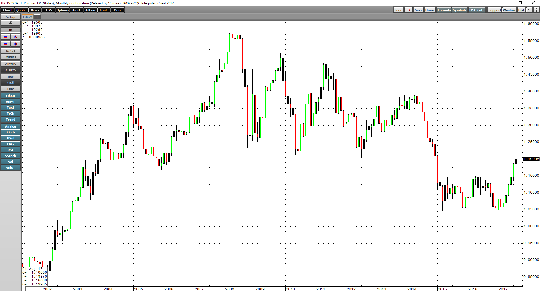This screenshot has height=291, width=540.
Task: Add the MAx moving average study
Action: tap(10, 144)
